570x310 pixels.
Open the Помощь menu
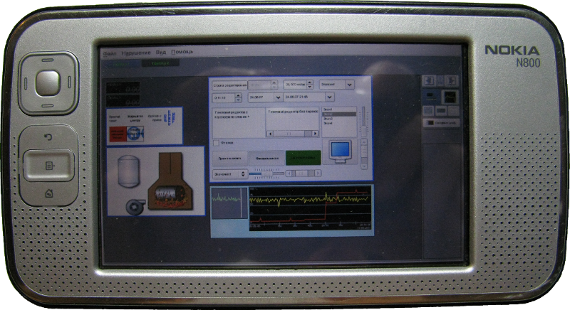[x=182, y=53]
